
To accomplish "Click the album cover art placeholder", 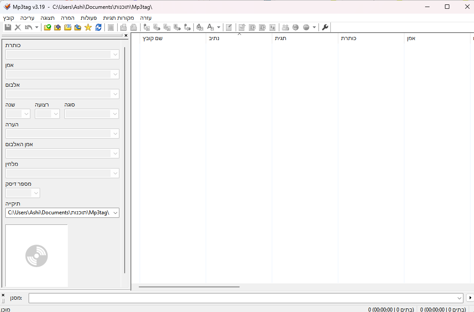I will 37,256.
